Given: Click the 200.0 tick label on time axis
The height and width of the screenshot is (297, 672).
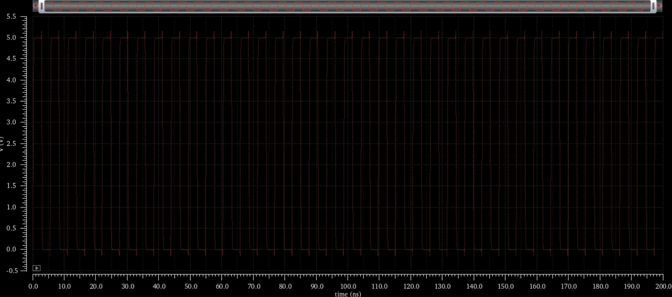Looking at the screenshot, I should (x=663, y=286).
